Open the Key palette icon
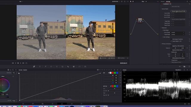Viewport: 191px width, 107px height. (74, 67)
